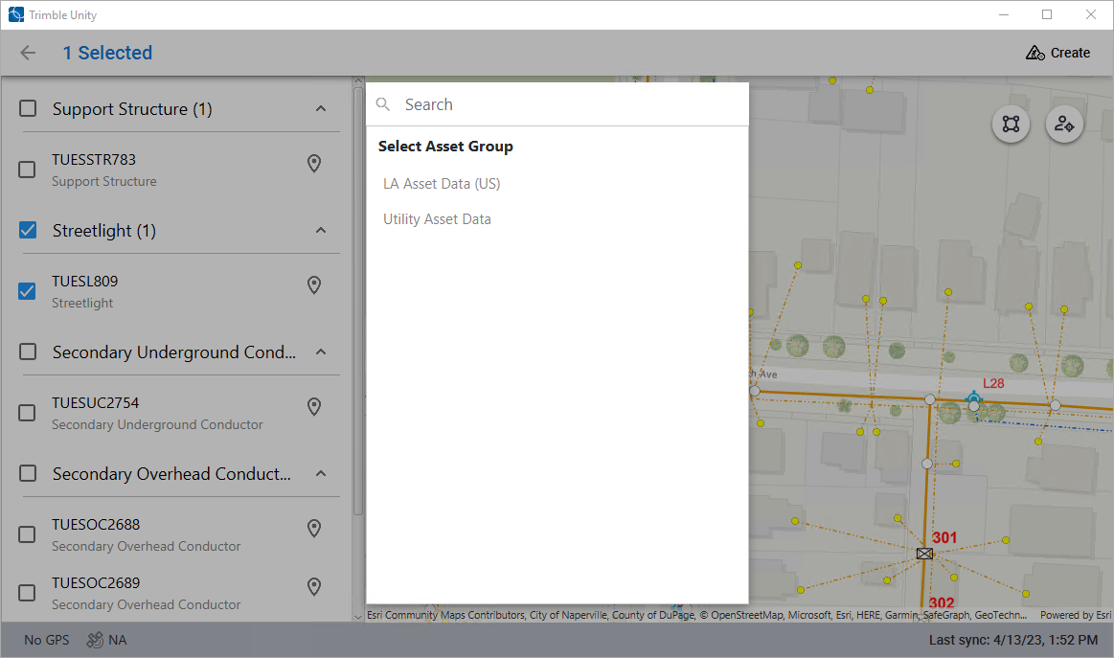Screen dimensions: 1114x658
Task: Click the 301 transformer symbol on map
Action: coord(924,554)
